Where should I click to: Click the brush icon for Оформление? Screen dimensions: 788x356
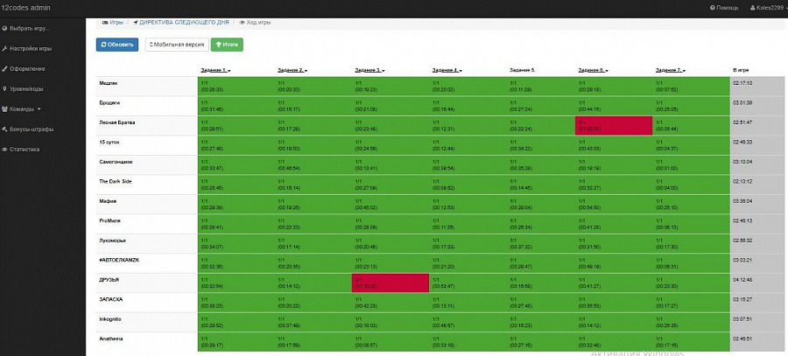(x=4, y=69)
